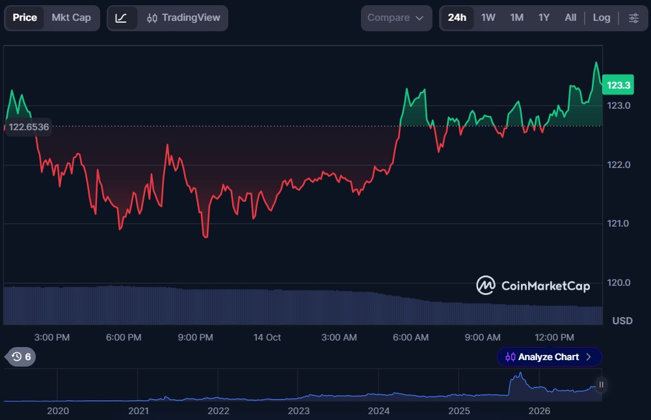Screen dimensions: 651x420
Task: Select the 1W time range
Action: [x=488, y=18]
